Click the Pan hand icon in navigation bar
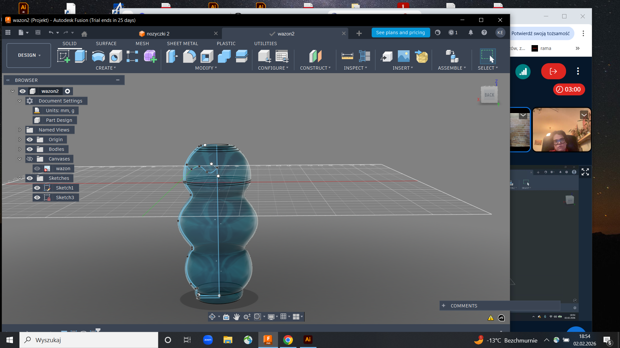This screenshot has width=620, height=348. (236, 317)
